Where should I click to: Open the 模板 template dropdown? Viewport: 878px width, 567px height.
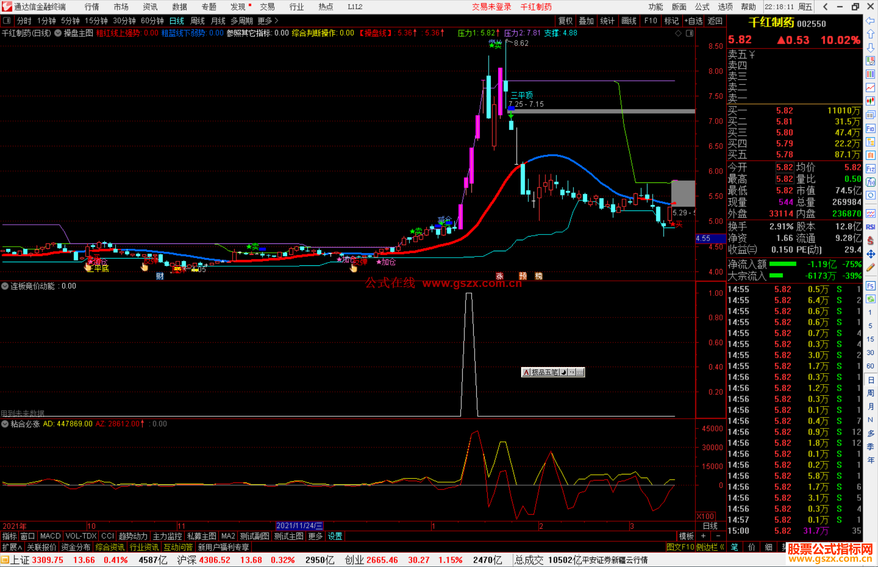pyautogui.click(x=686, y=536)
